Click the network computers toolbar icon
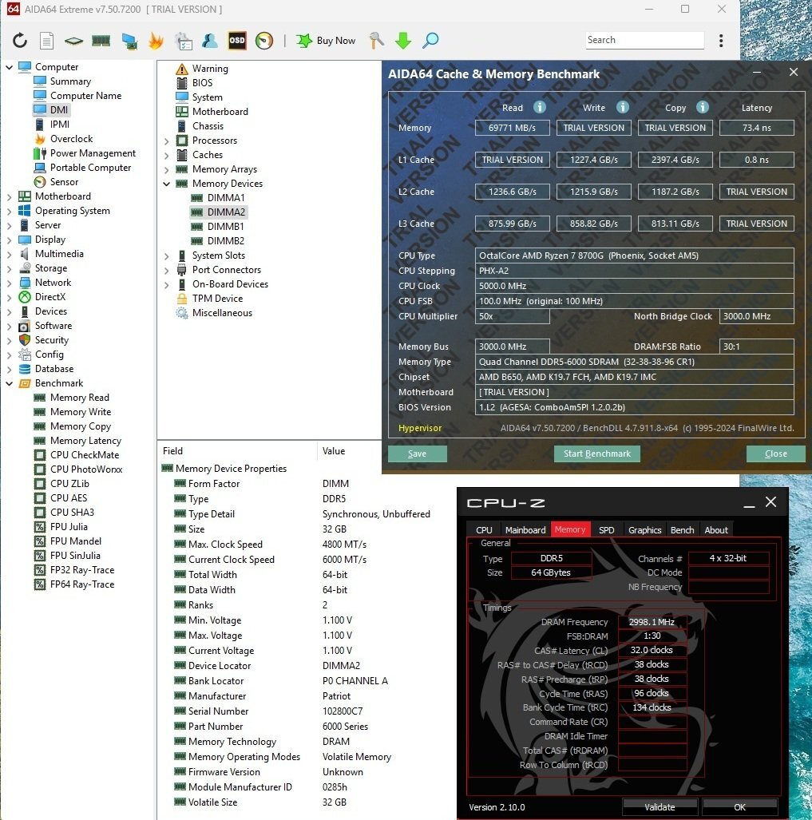 (129, 40)
